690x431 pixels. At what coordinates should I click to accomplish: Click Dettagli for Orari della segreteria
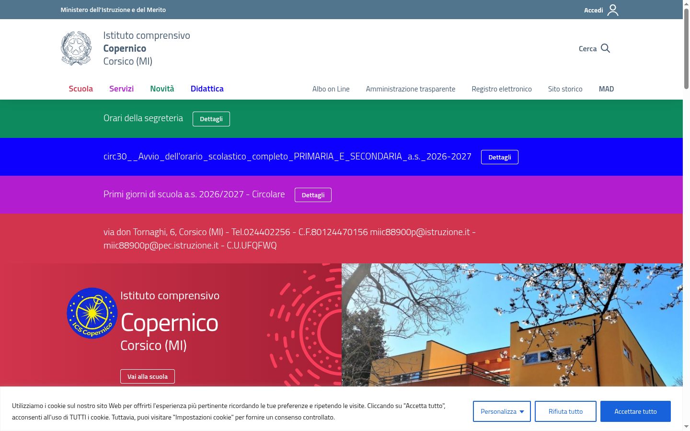[x=211, y=119]
